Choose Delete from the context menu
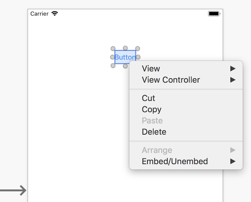Viewport: 251px width, 202px height. pyautogui.click(x=186, y=132)
